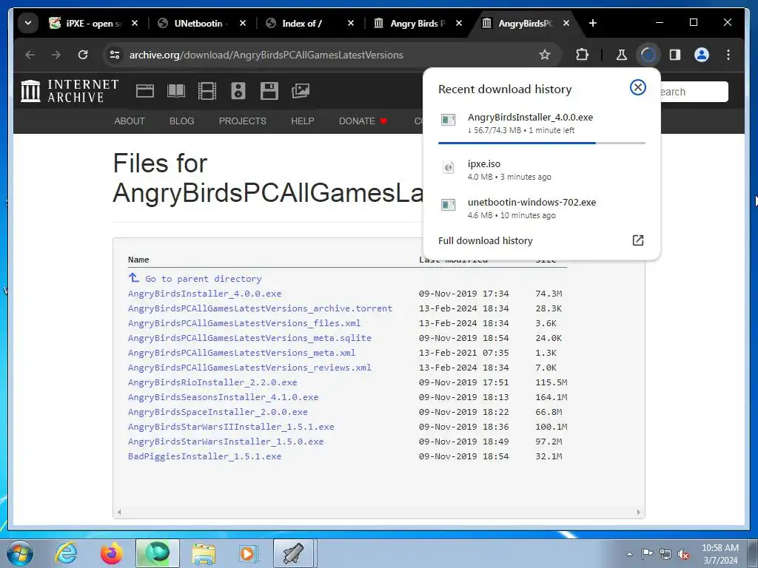This screenshot has height=568, width=758.
Task: Launch Firefox from taskbar
Action: (x=112, y=553)
